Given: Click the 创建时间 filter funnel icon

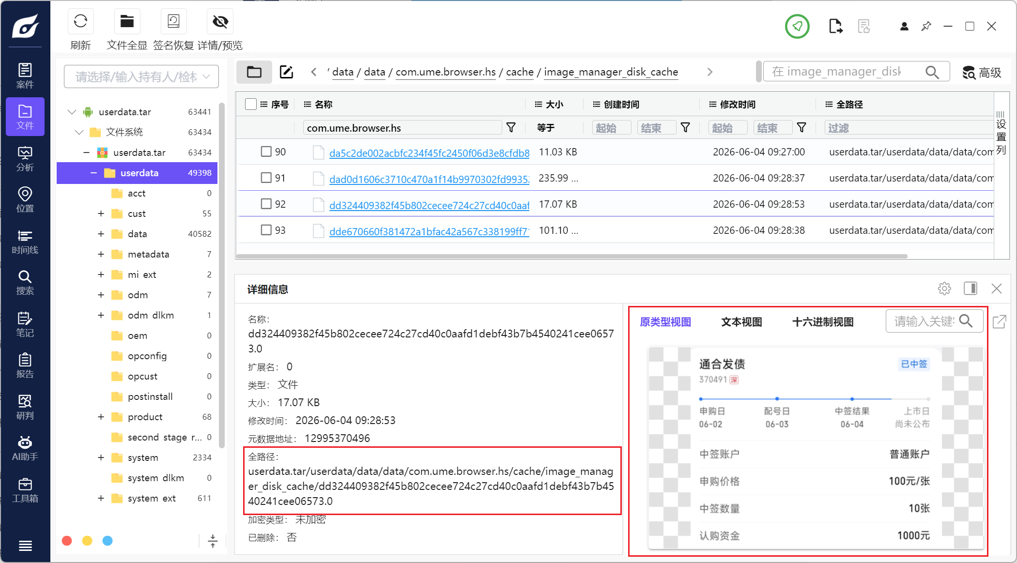Looking at the screenshot, I should point(685,127).
